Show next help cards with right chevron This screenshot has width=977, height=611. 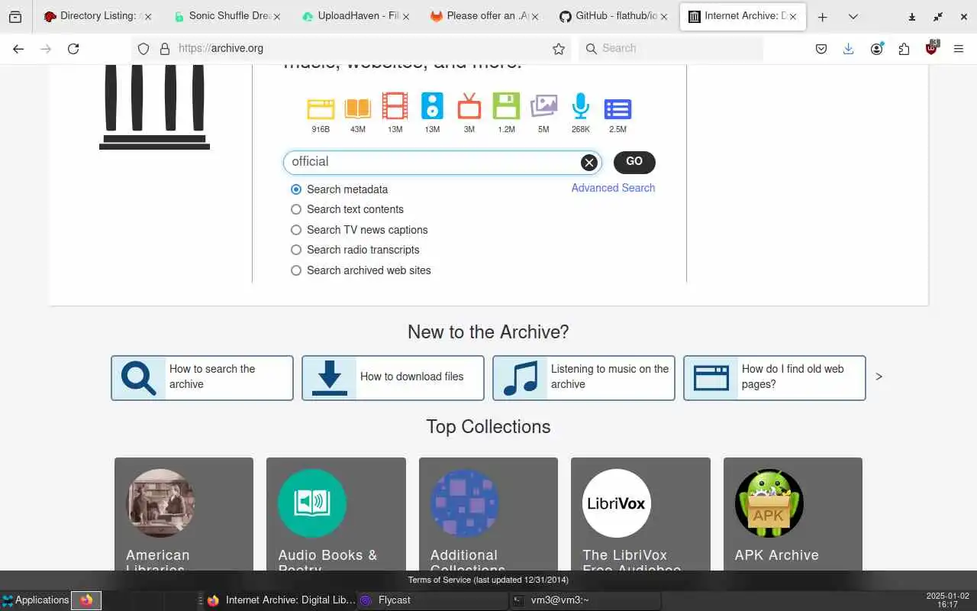[879, 377]
